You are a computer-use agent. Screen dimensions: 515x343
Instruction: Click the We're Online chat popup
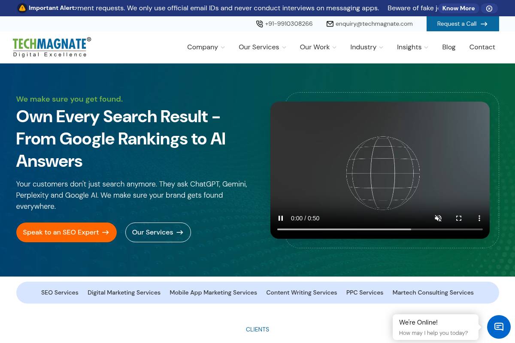tap(436, 327)
